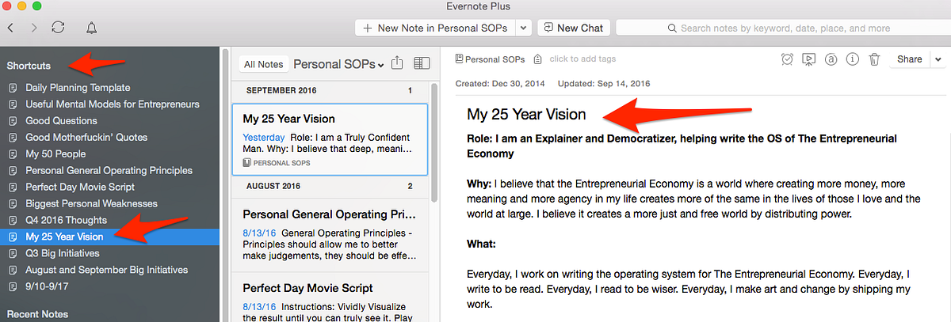The width and height of the screenshot is (951, 322).
Task: Click the chat bubble icon on New Chat
Action: click(x=548, y=28)
